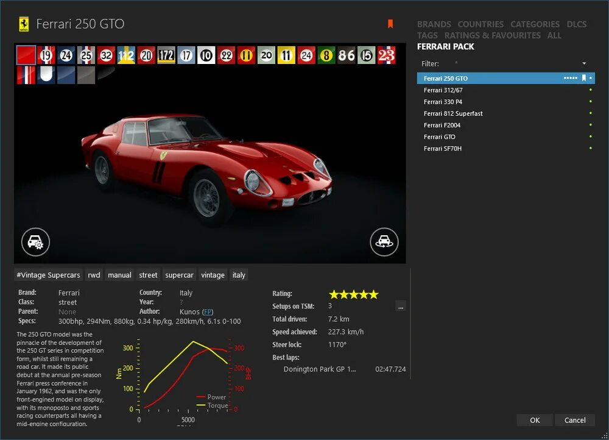Choose the number 172 skin
609x440 pixels.
[x=166, y=55]
